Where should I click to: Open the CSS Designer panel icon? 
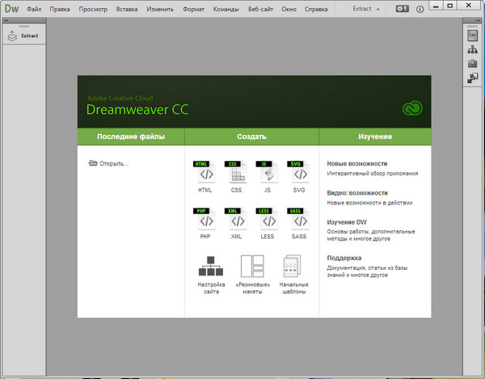point(472,36)
